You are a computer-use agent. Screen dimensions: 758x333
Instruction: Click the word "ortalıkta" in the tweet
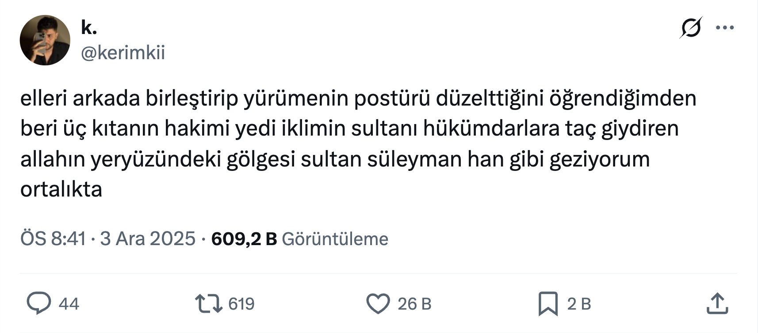click(61, 189)
